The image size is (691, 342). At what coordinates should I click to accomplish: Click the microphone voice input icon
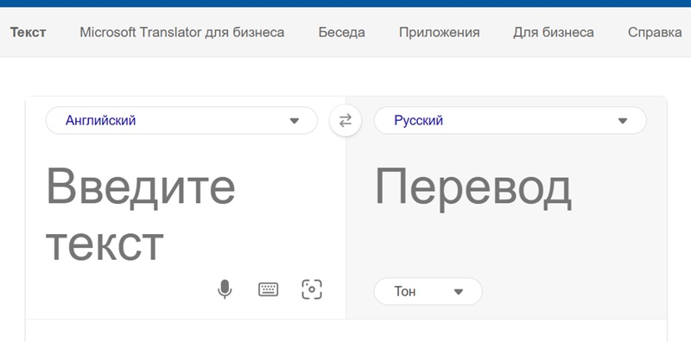pyautogui.click(x=225, y=289)
